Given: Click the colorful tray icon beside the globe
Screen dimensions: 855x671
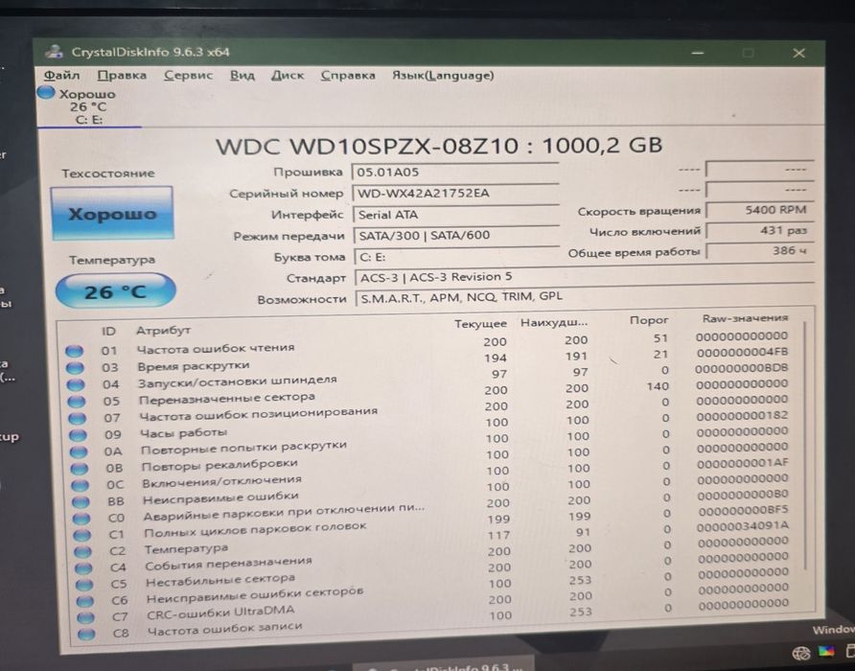Looking at the screenshot, I should pyautogui.click(x=826, y=651).
